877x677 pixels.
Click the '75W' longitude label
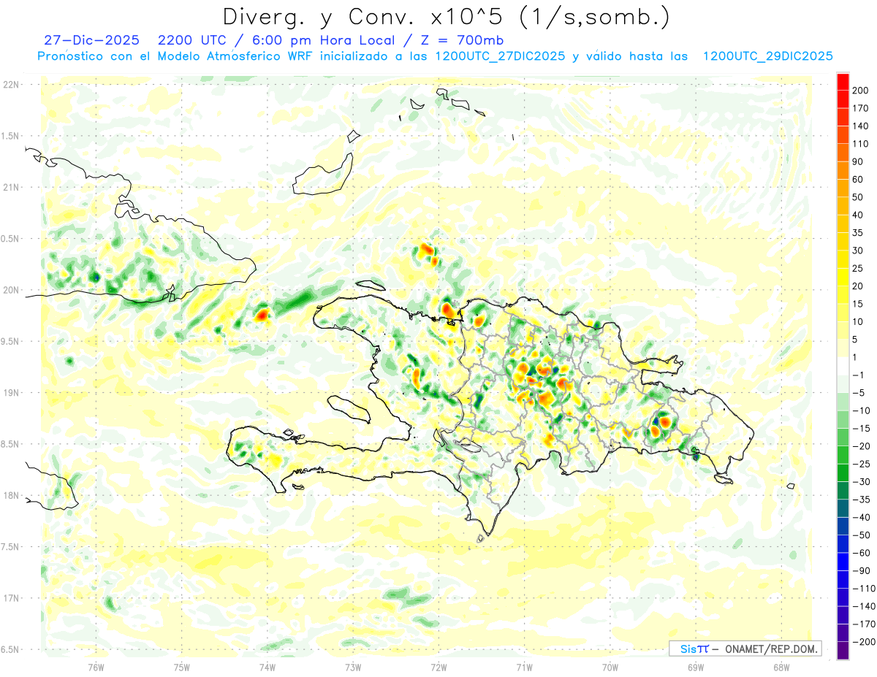coord(181,668)
